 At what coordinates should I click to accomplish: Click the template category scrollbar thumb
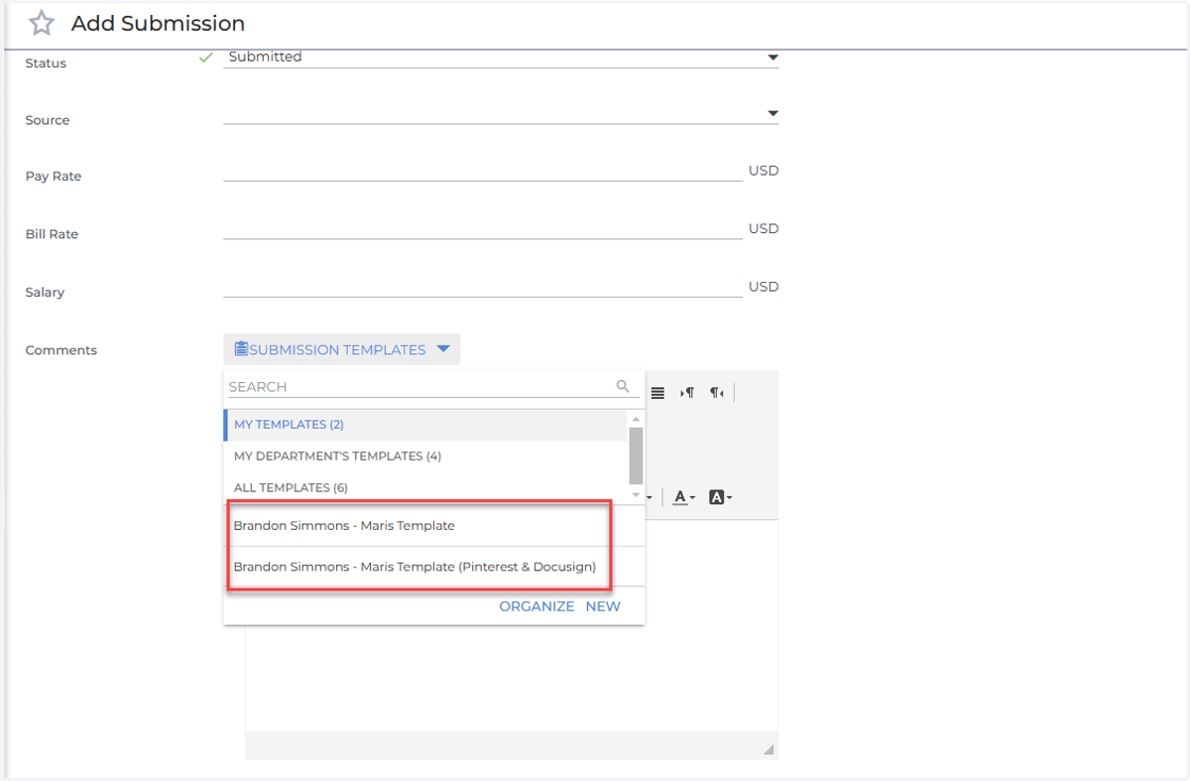(636, 455)
